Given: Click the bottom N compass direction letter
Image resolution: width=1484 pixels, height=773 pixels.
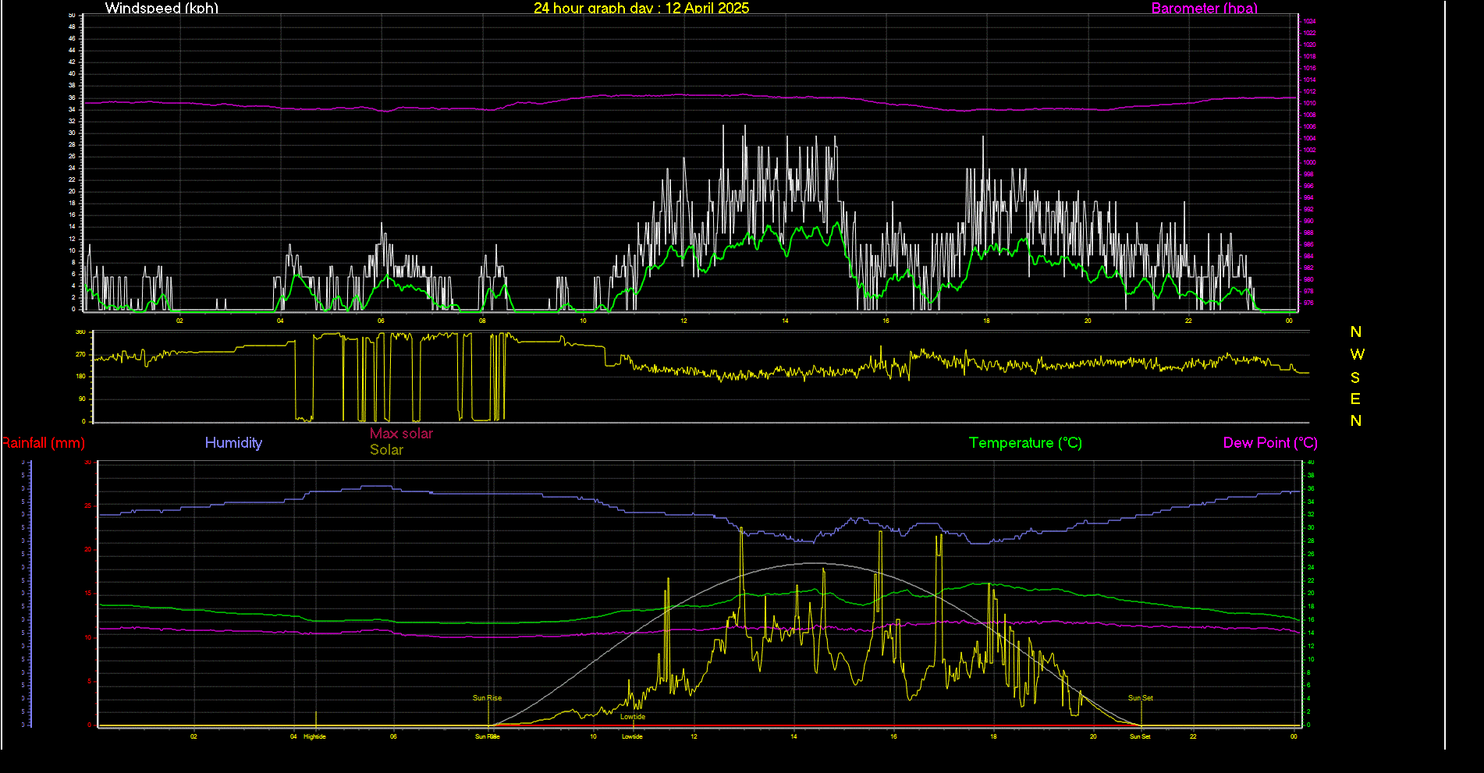Looking at the screenshot, I should (x=1355, y=421).
